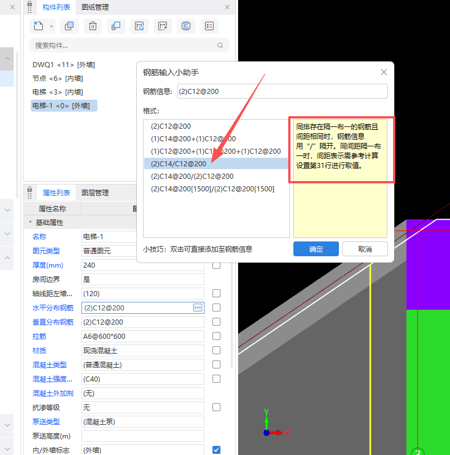
Task: Select format (1)C14@200+(1)C12@200
Action: pyautogui.click(x=193, y=139)
